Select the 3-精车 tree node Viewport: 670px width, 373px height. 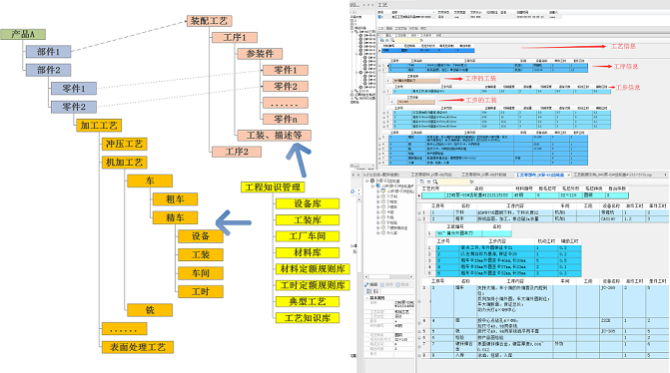[391, 206]
